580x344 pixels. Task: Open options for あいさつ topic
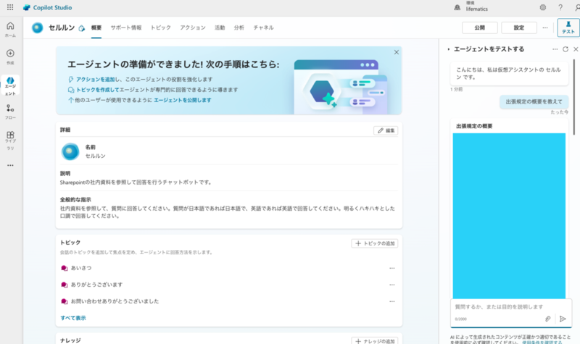point(391,268)
